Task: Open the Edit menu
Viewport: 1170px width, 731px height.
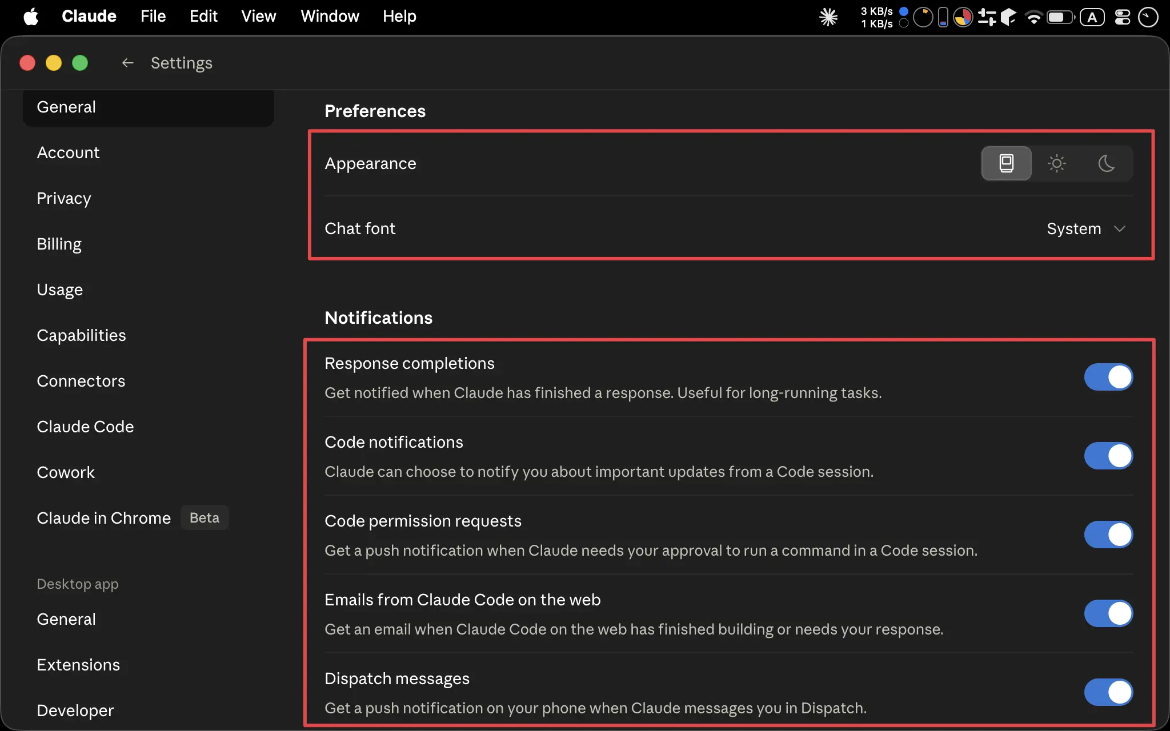Action: (203, 17)
